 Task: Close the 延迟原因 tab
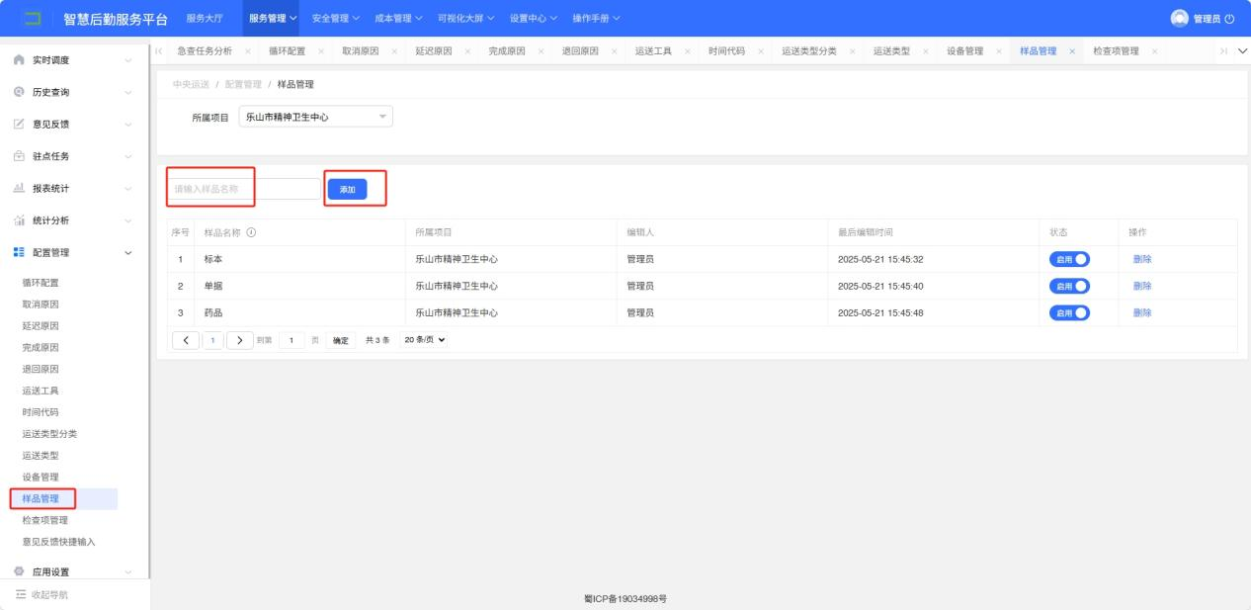click(x=466, y=51)
